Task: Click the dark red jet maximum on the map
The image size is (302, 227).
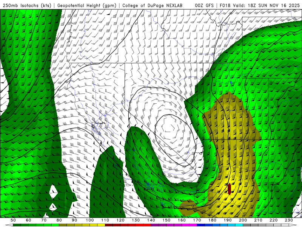Action: [229, 188]
